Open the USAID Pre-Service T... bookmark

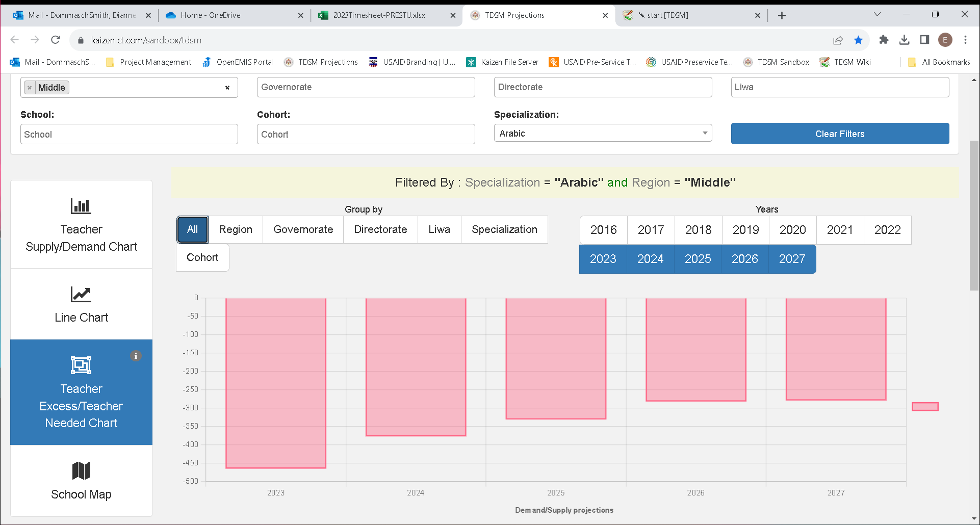pos(592,62)
